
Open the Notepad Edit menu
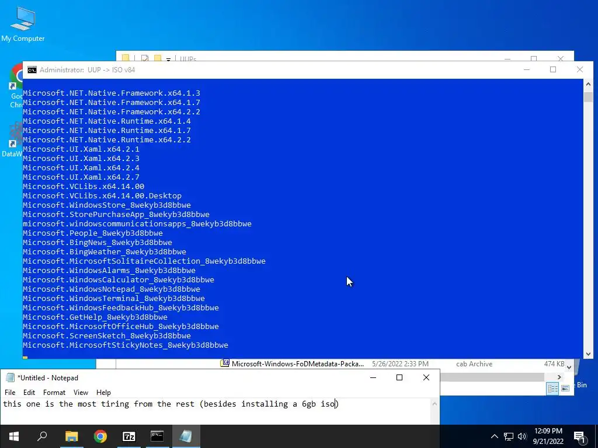click(29, 393)
